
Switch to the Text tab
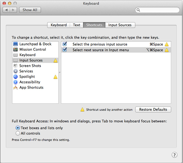pos(77,25)
